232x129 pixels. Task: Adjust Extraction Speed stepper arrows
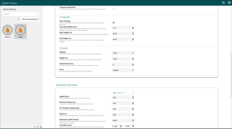pyautogui.click(x=133, y=121)
